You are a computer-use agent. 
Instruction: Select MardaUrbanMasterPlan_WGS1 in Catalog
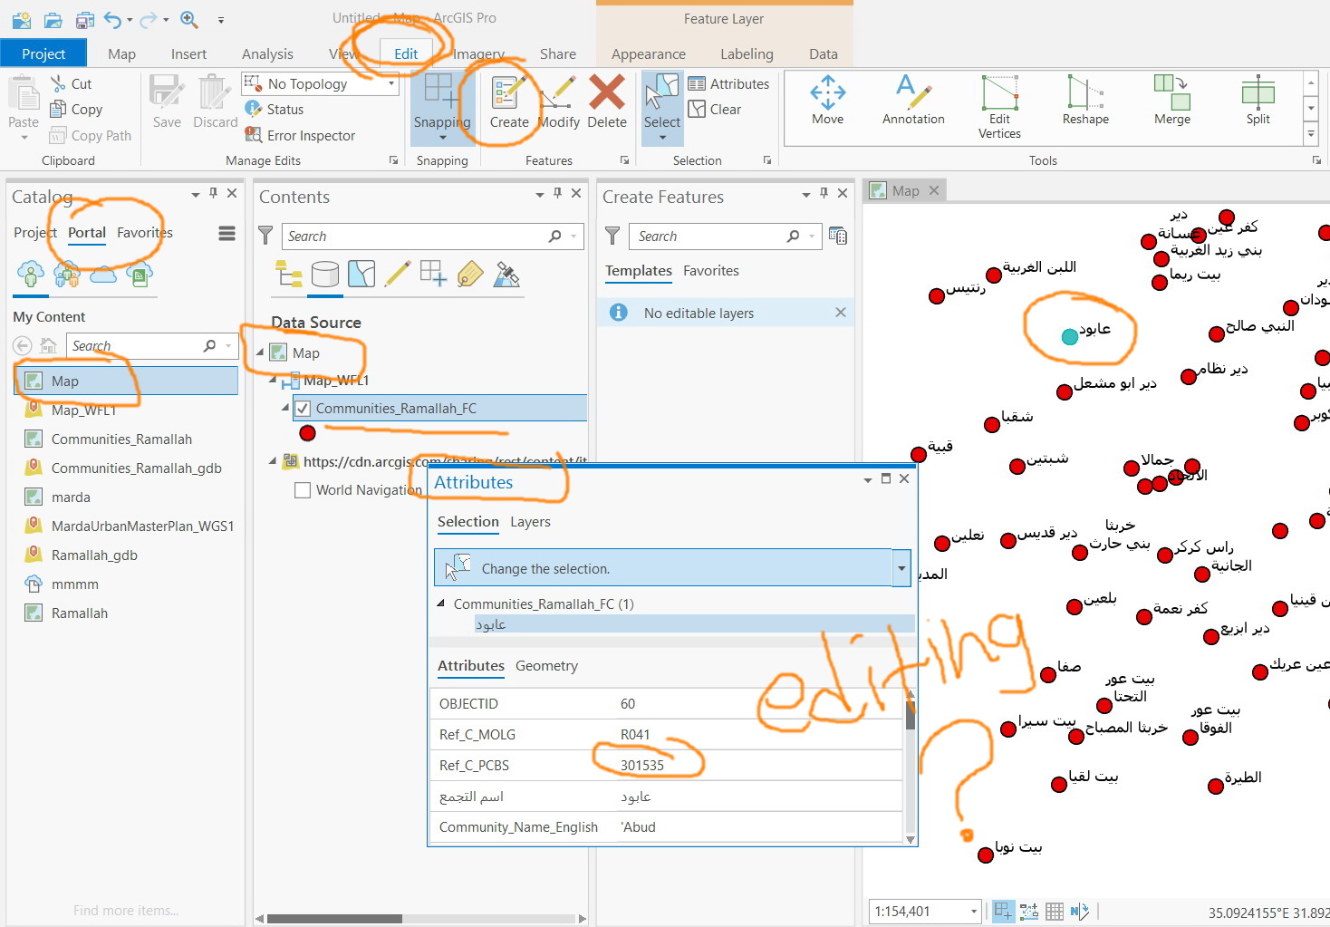[131, 526]
